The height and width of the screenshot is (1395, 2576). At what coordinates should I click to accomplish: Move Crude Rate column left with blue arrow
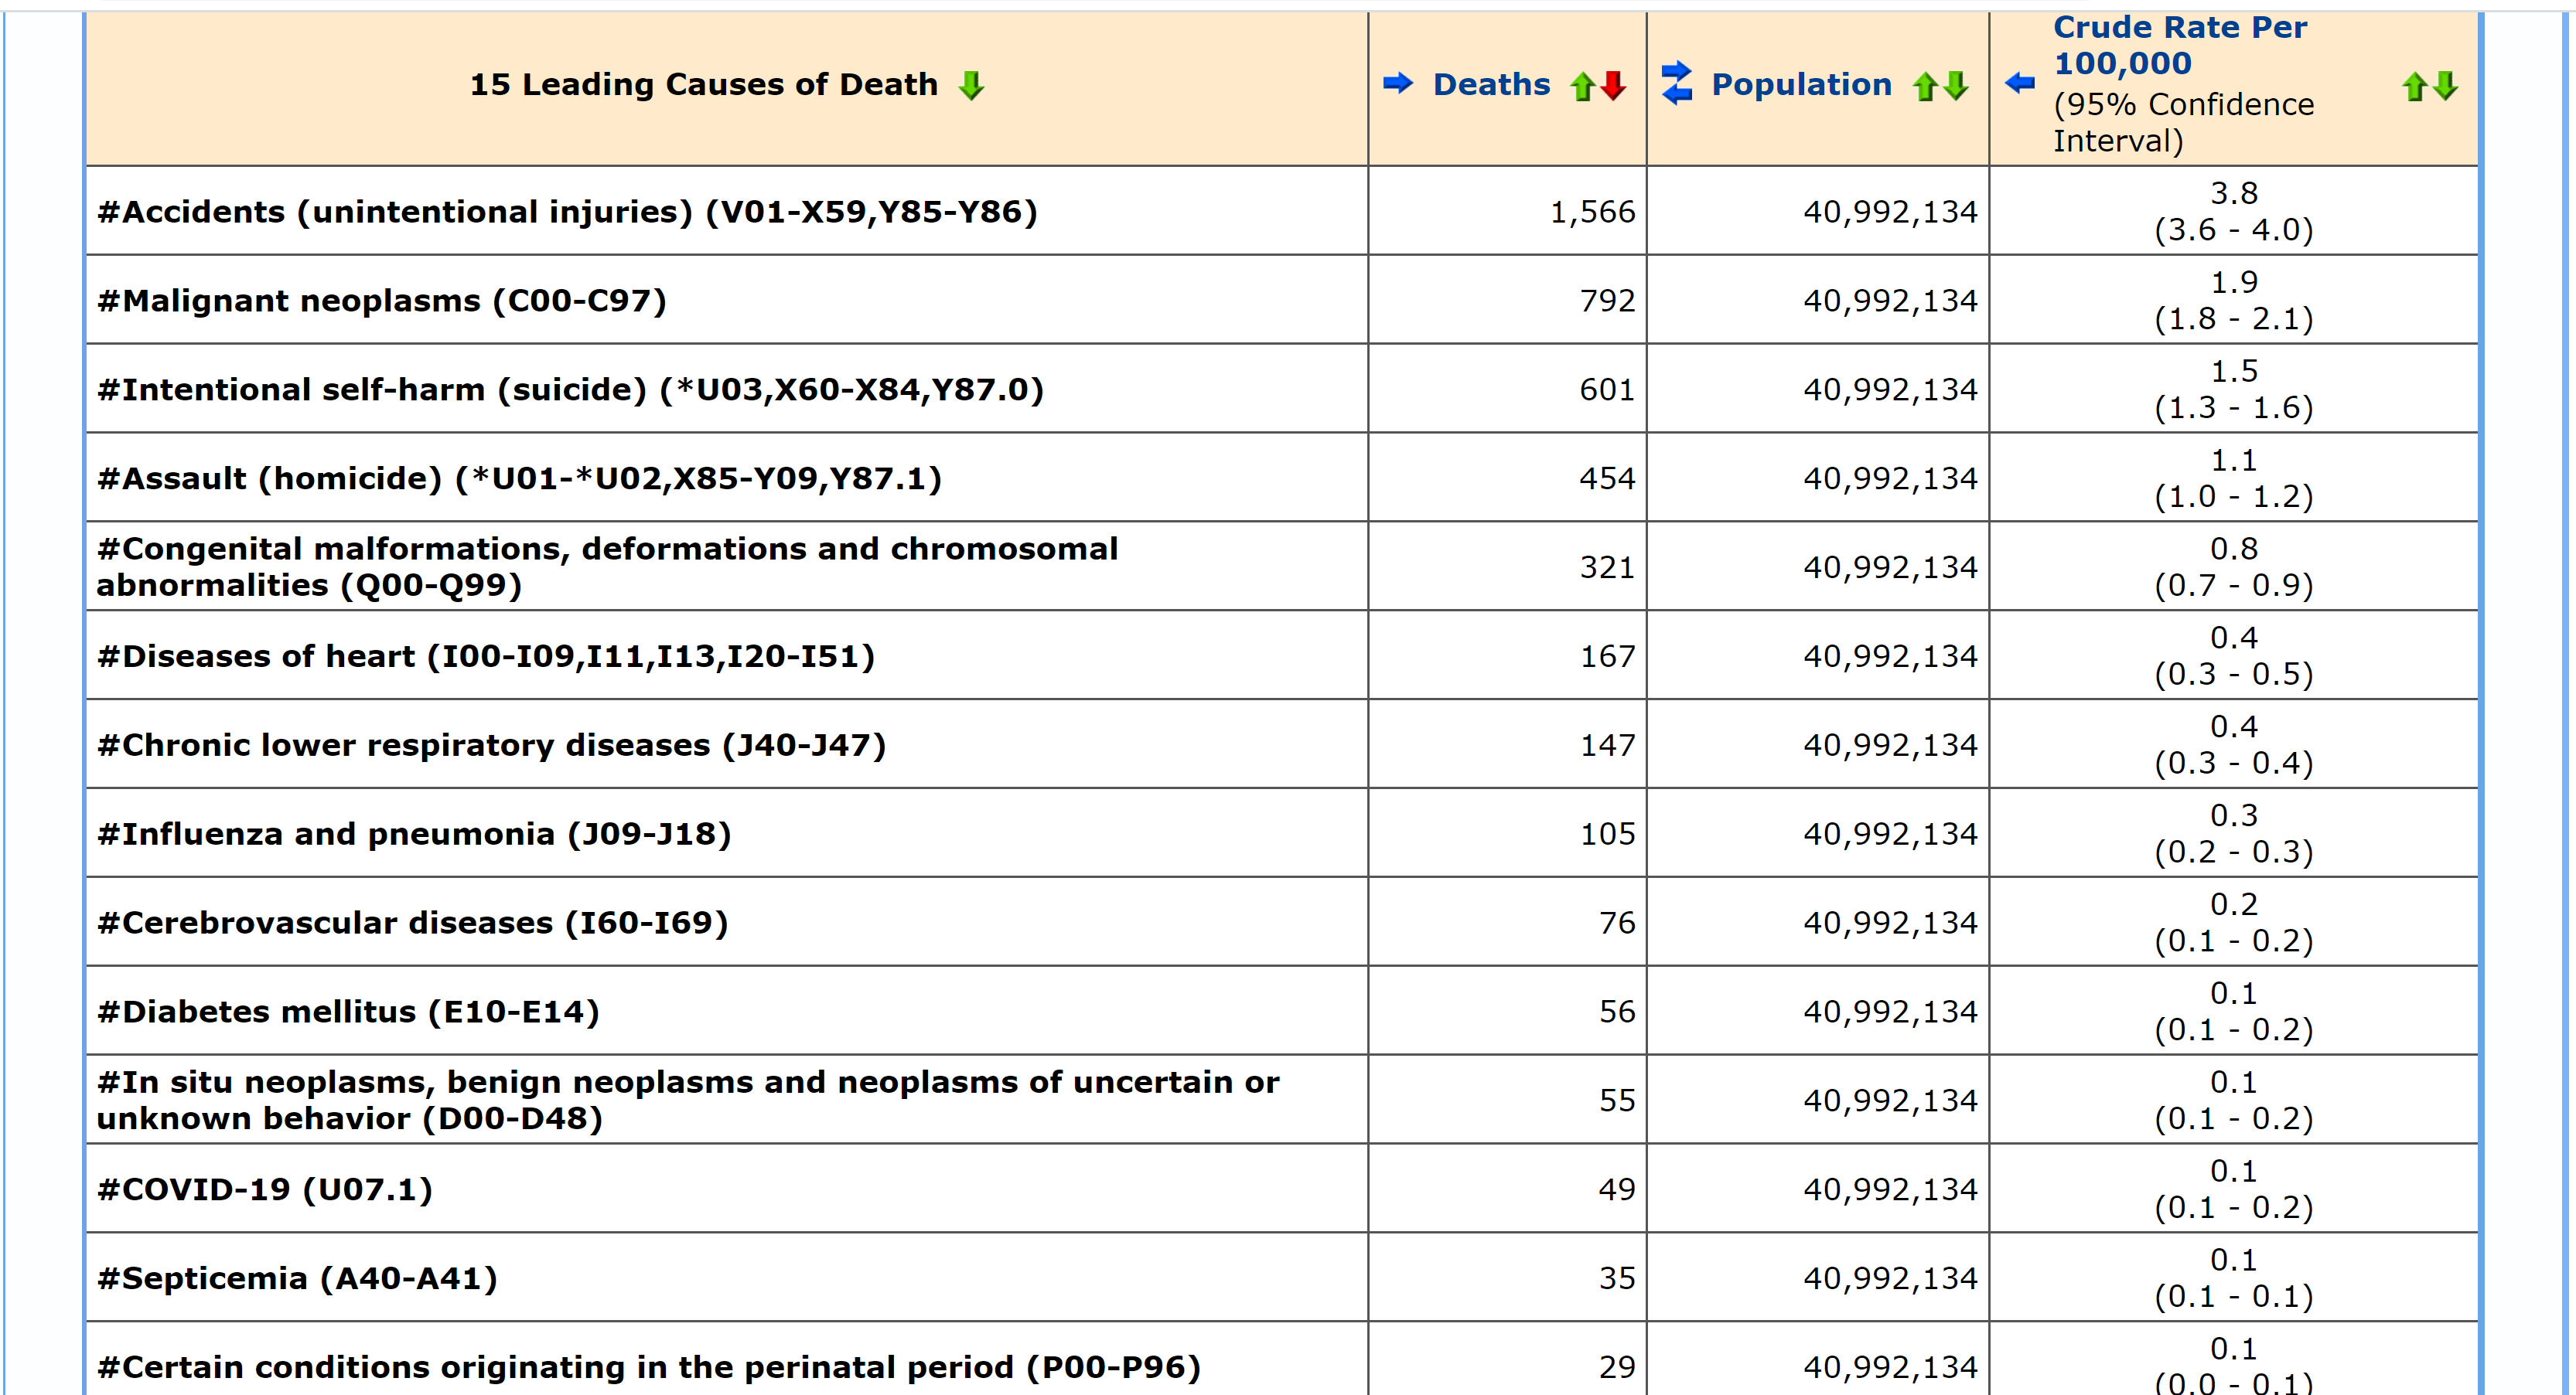click(2019, 83)
